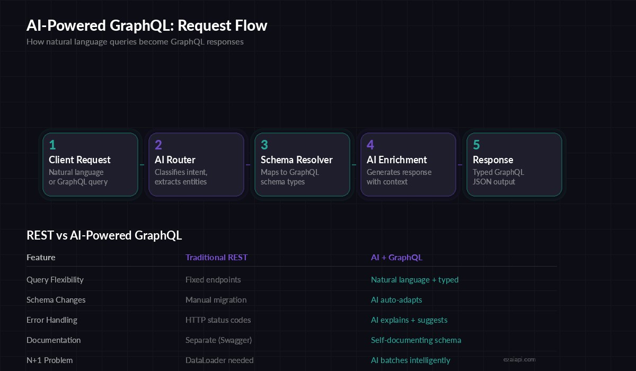Select the "5" badge on Response card
636x371 pixels.
[x=476, y=145]
